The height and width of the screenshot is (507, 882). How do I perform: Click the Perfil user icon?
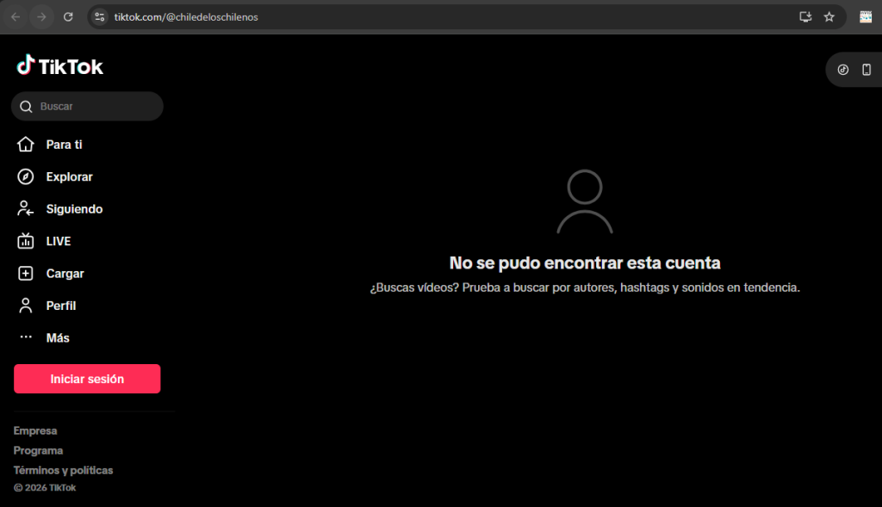point(26,306)
